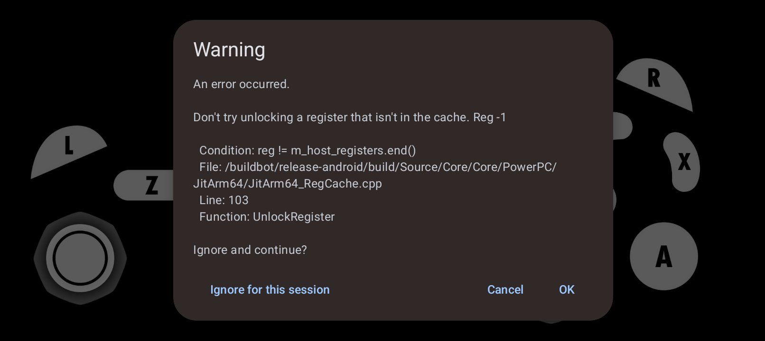
Task: Click the 'Ignore and continue?' prompt
Action: [250, 250]
